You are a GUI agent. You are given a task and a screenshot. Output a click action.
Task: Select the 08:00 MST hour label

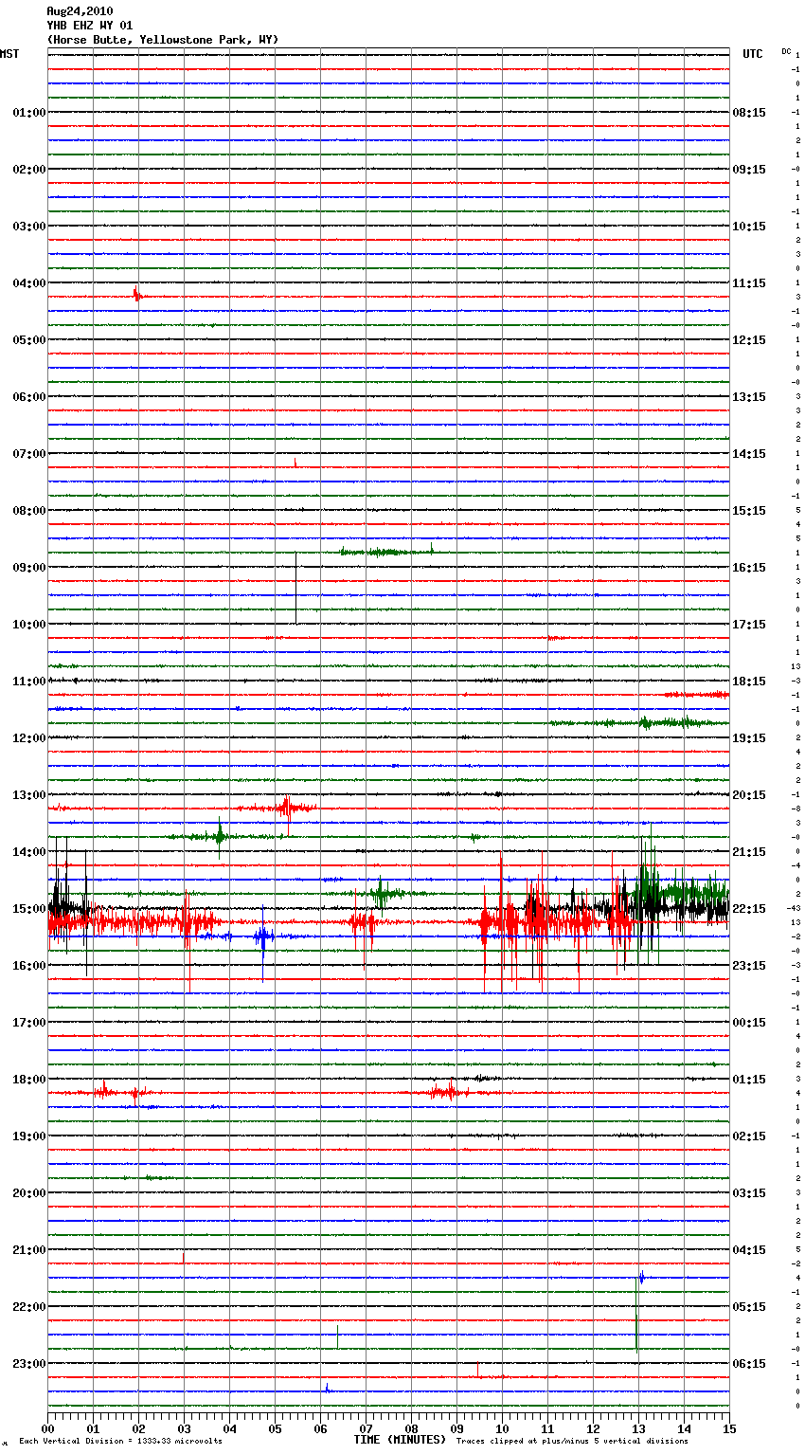[29, 511]
